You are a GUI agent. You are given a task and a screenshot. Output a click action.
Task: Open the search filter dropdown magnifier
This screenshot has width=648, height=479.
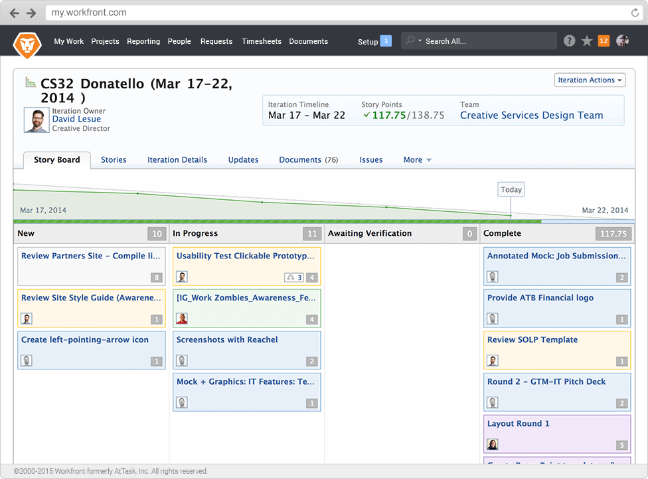[x=413, y=41]
